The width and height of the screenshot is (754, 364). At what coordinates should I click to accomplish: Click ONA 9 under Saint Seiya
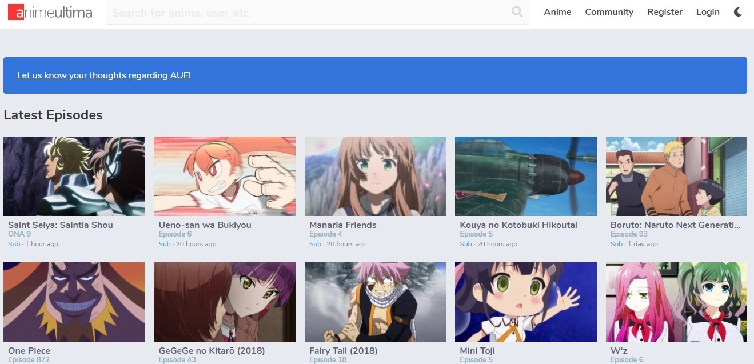pyautogui.click(x=19, y=234)
